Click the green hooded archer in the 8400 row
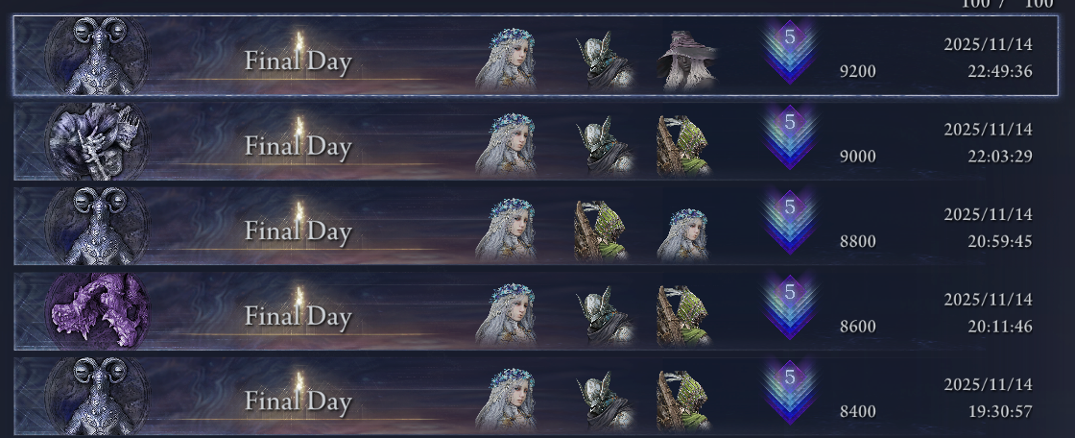1075x438 pixels. tap(682, 401)
